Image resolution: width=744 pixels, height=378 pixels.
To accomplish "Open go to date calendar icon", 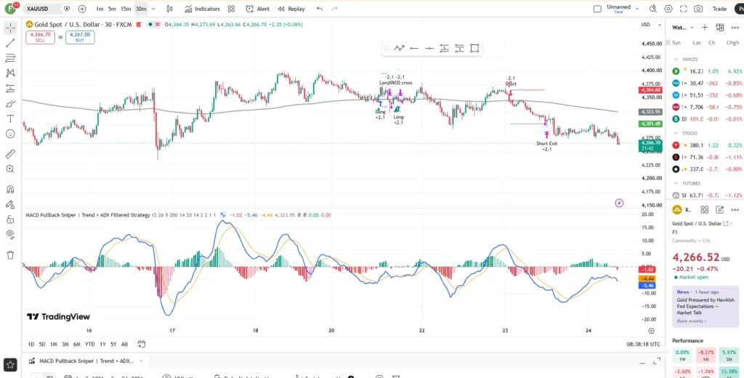I will [x=142, y=345].
